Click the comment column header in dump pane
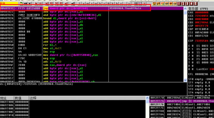This screenshot has width=214, height=118. [x=87, y=98]
